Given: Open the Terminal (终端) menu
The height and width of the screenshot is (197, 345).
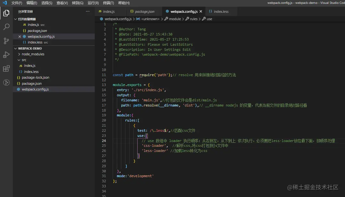Looking at the screenshot, I should (108, 3).
